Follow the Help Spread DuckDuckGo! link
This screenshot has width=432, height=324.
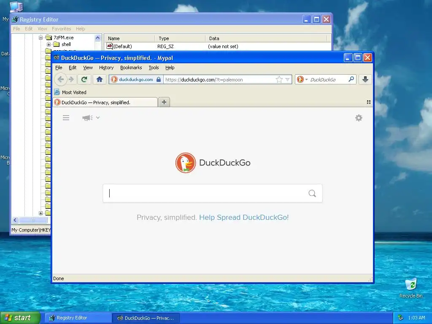(x=244, y=217)
